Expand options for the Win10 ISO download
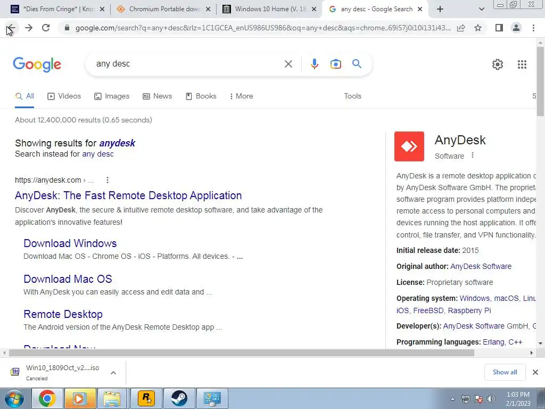 (113, 373)
